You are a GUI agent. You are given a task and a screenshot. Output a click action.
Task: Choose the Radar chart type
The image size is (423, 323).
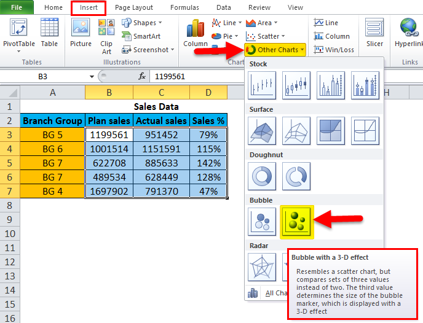pos(262,267)
